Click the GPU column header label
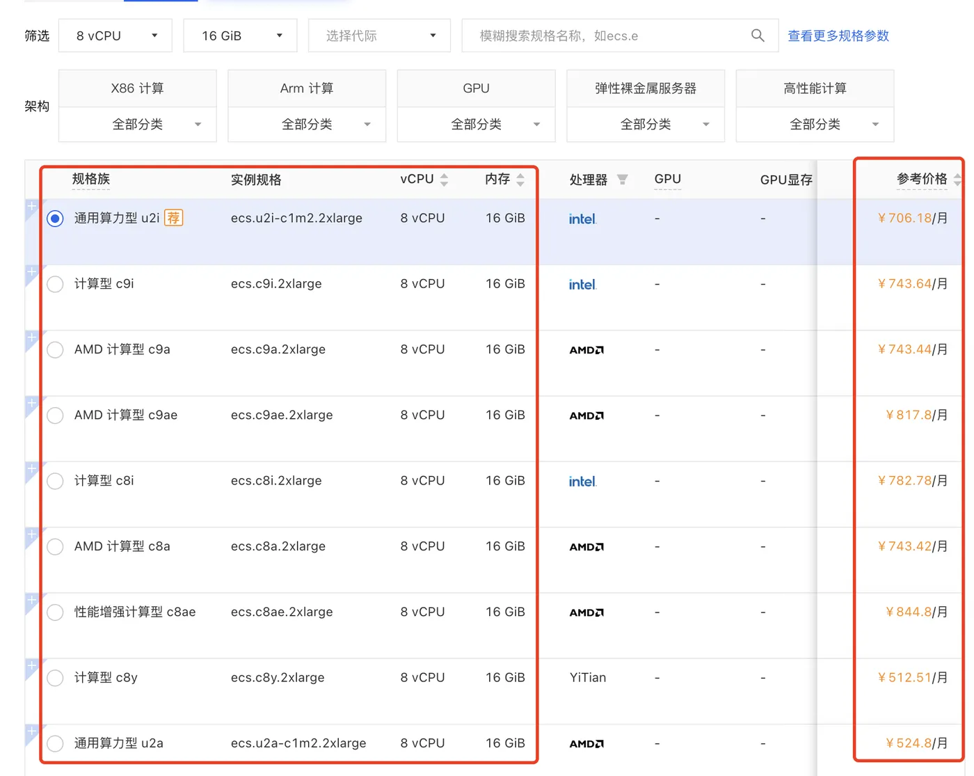 pos(668,179)
